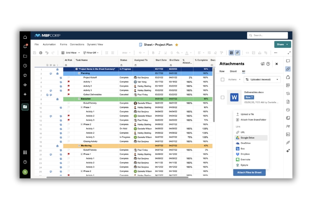312x208 pixels.
Task: Click the help icon in Attachments panel
Action: (268, 64)
